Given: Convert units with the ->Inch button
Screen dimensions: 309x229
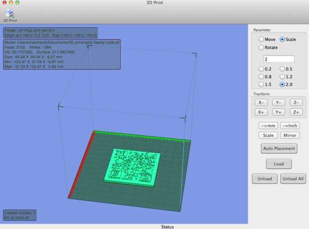Looking at the screenshot, I should click(x=290, y=125).
